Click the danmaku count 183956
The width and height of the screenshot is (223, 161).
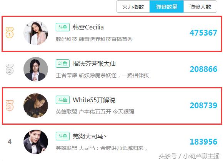[203, 142]
